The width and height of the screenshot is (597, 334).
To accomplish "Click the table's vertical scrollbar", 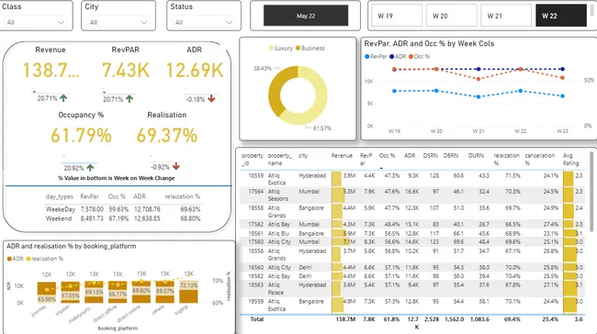I will click(x=591, y=192).
